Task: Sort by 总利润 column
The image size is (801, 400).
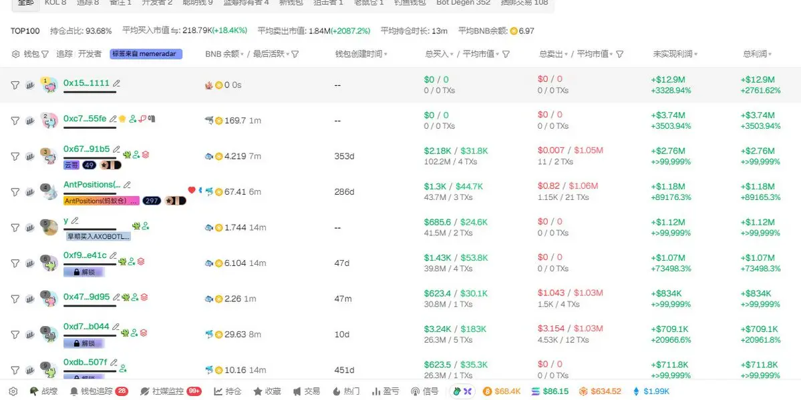Action: [x=757, y=54]
